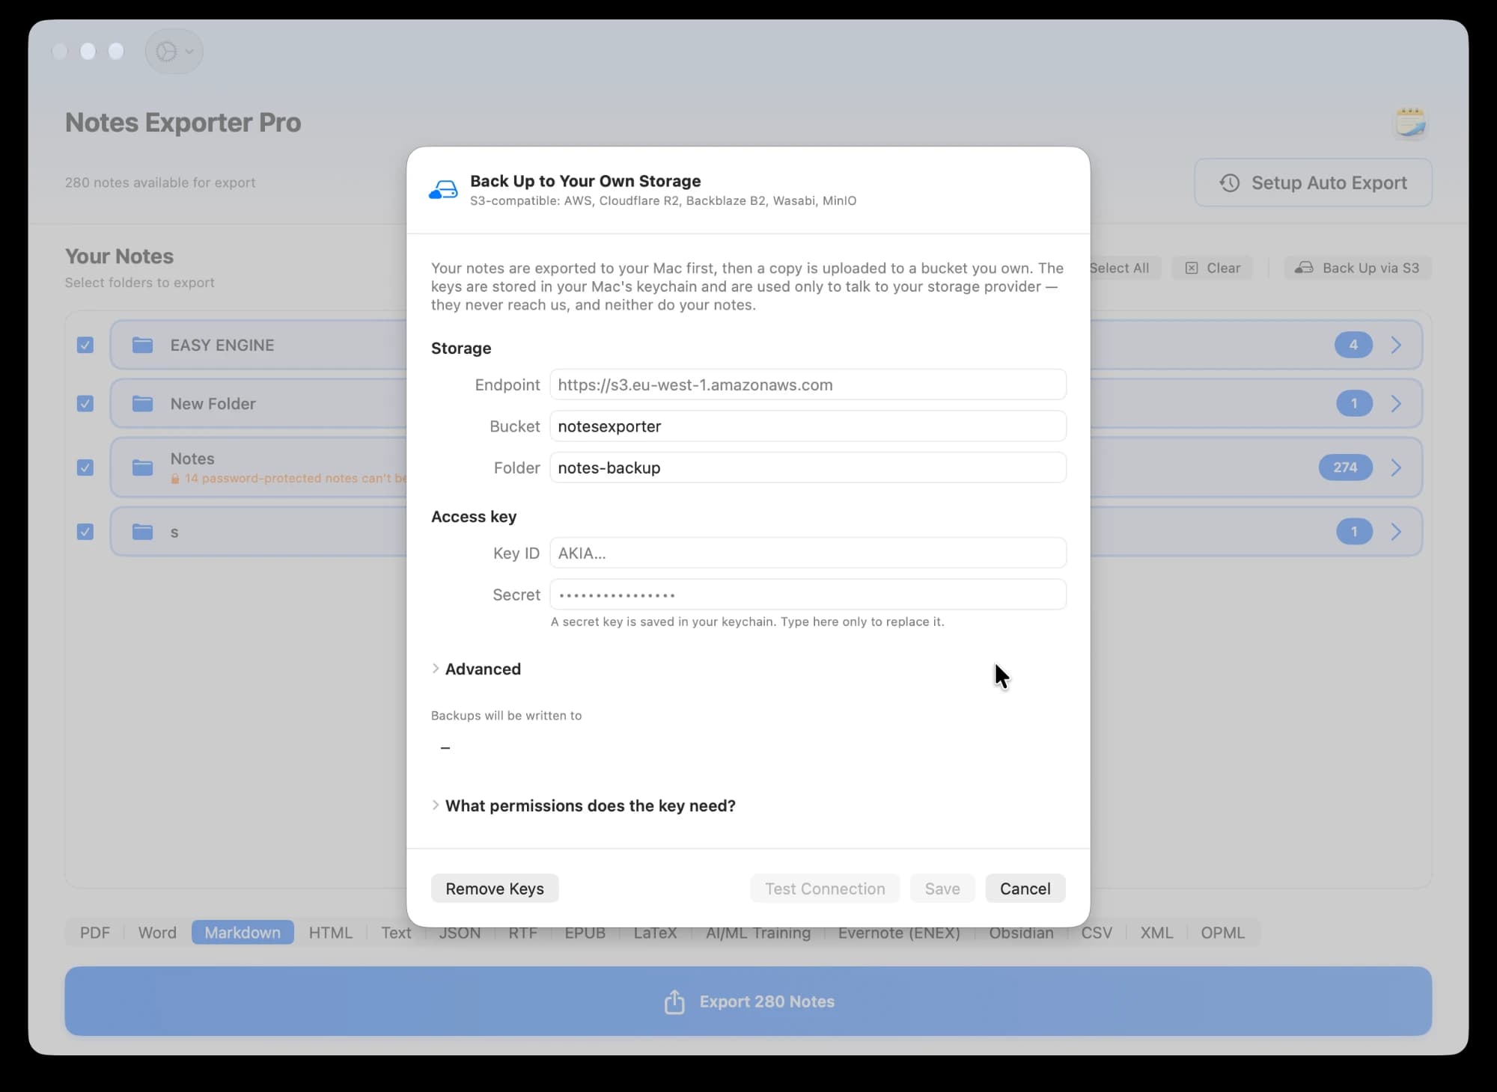The width and height of the screenshot is (1497, 1092).
Task: Open the chevron on the s folder row
Action: pos(1396,532)
